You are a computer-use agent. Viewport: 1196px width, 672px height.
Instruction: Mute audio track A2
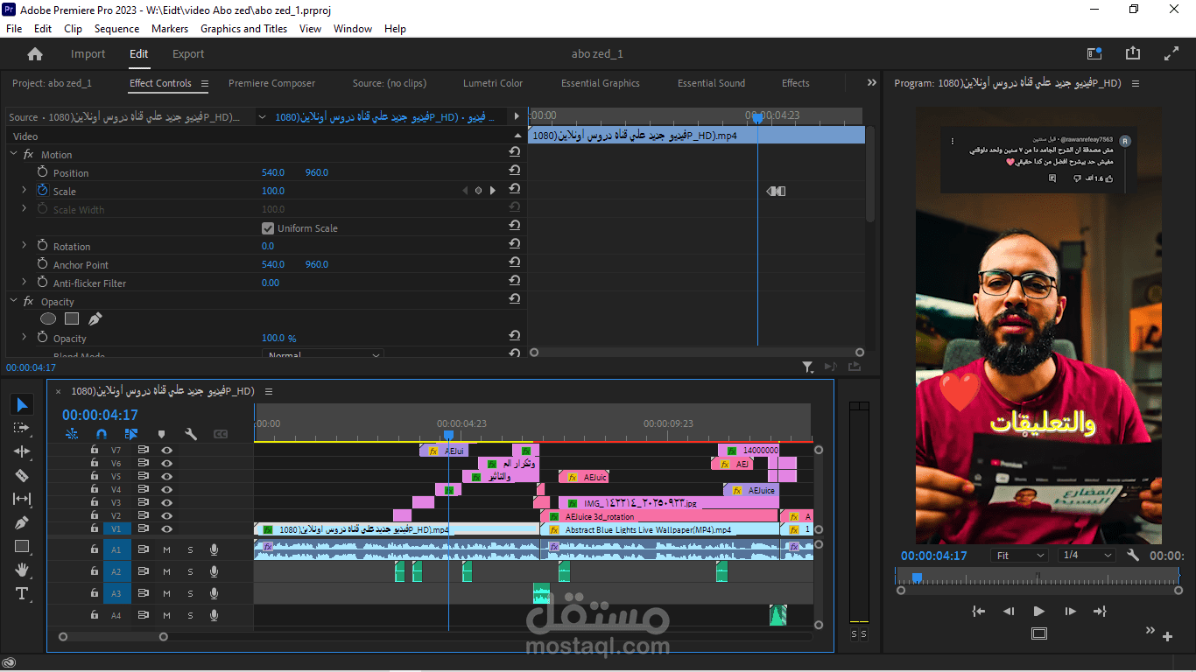pos(166,571)
